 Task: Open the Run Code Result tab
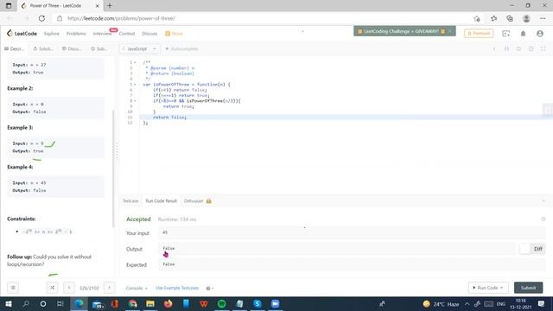pyautogui.click(x=162, y=201)
